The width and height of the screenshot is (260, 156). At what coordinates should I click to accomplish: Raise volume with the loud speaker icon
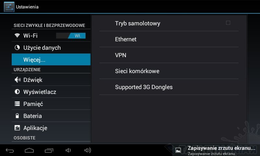[x=87, y=150]
